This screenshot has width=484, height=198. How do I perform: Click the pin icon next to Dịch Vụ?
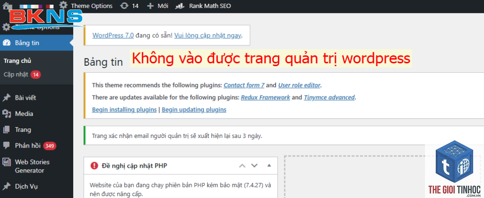coord(7,186)
